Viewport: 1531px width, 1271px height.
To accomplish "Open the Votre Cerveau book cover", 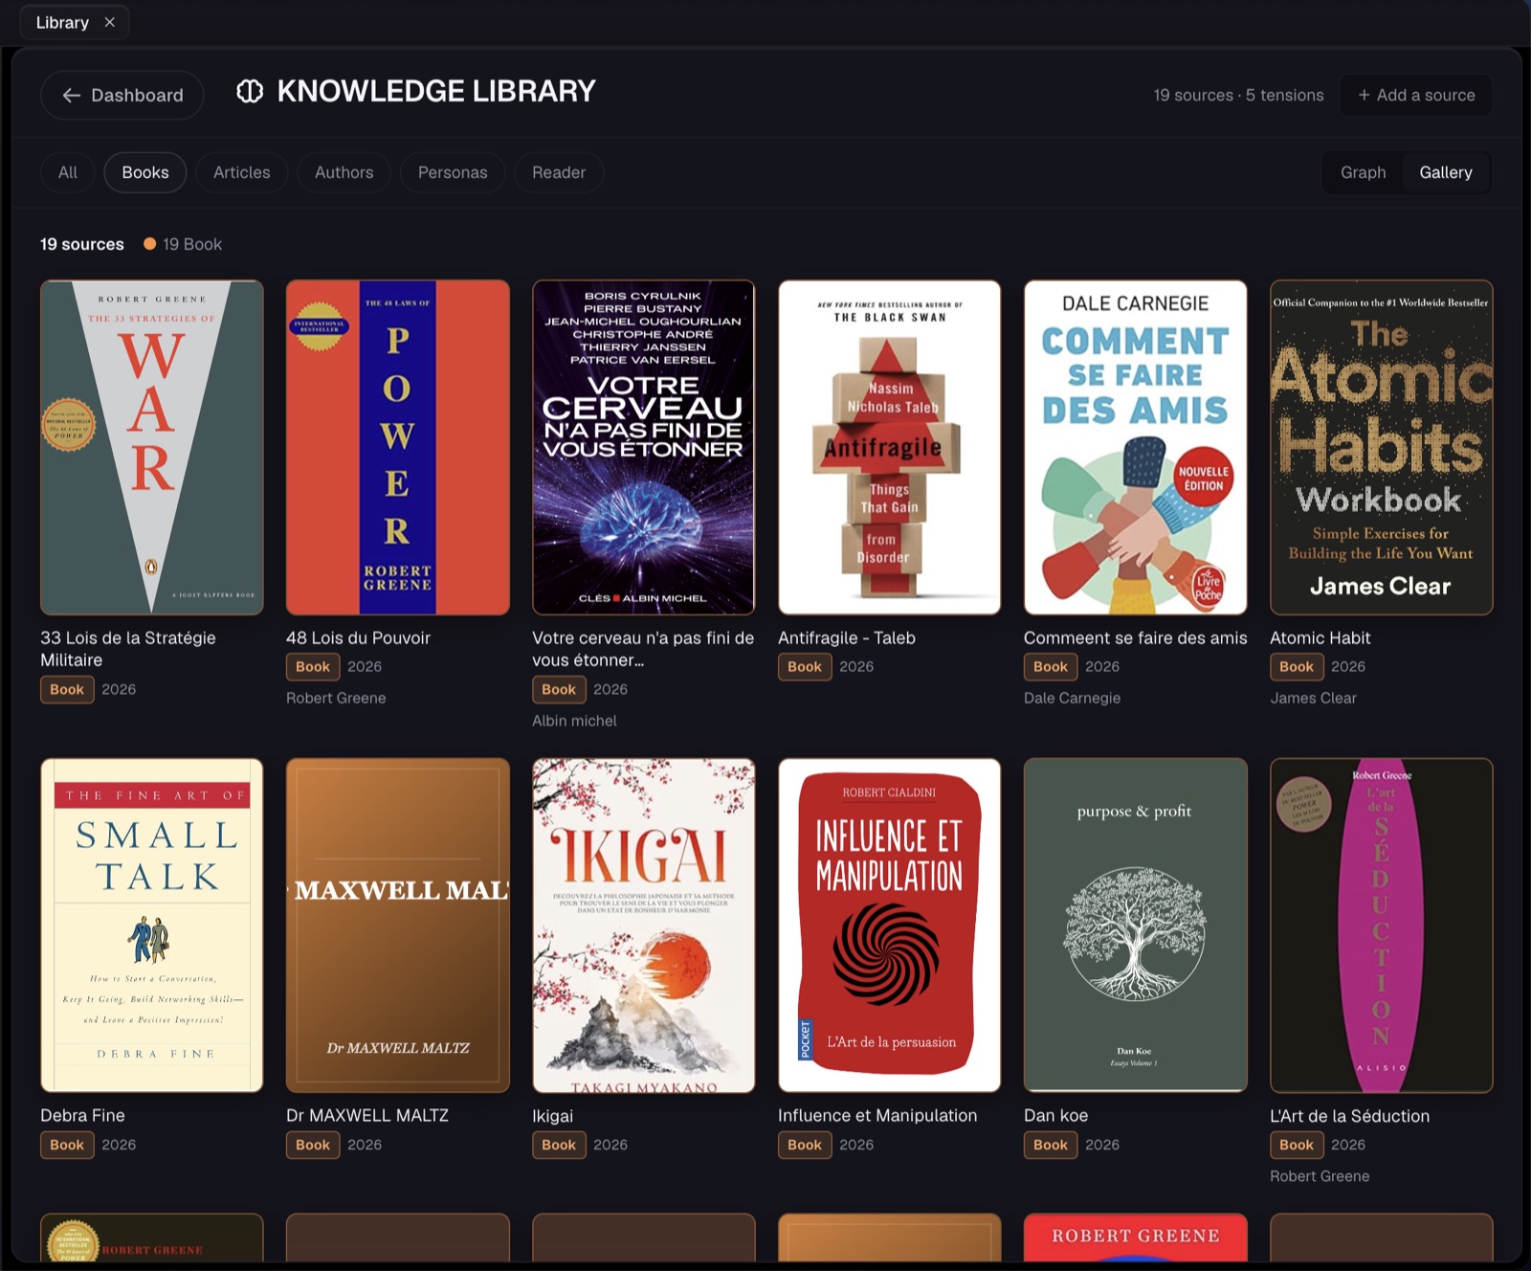I will tap(644, 447).
